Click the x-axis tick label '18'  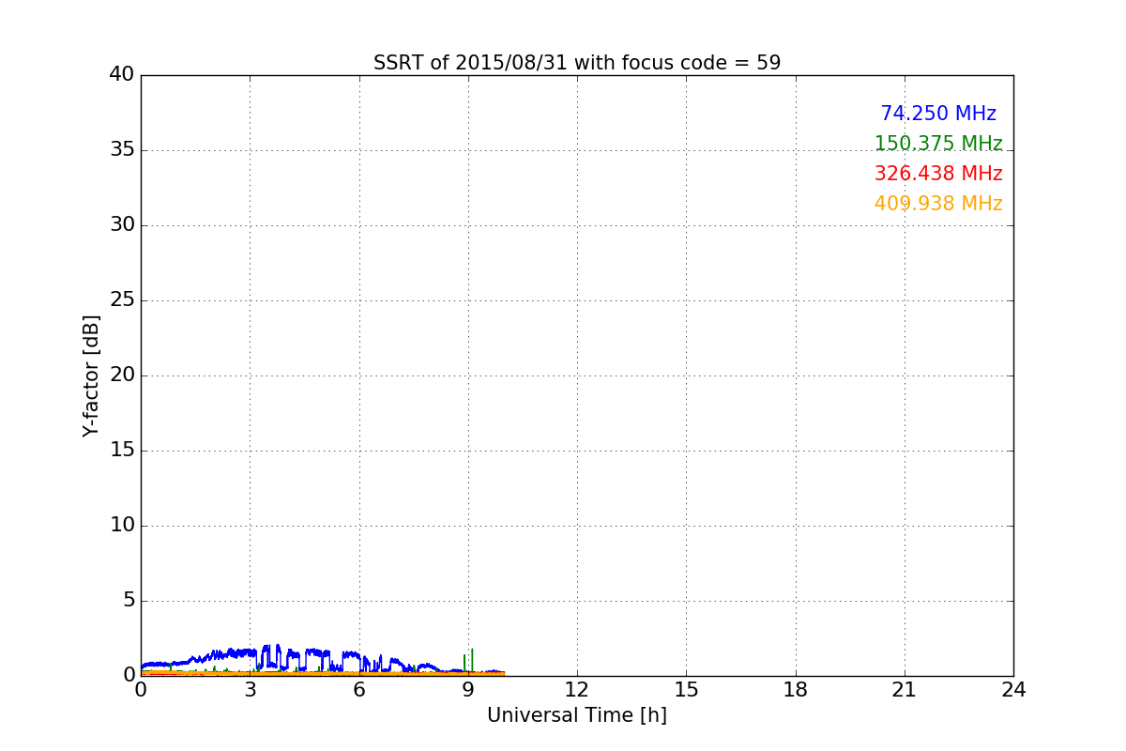point(796,690)
